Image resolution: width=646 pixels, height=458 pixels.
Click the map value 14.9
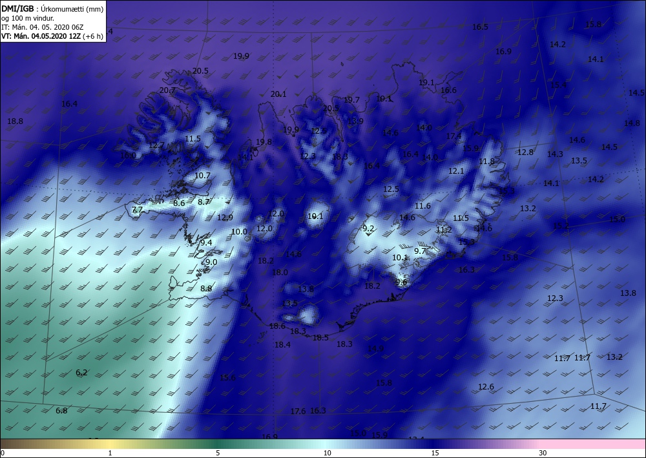375,348
